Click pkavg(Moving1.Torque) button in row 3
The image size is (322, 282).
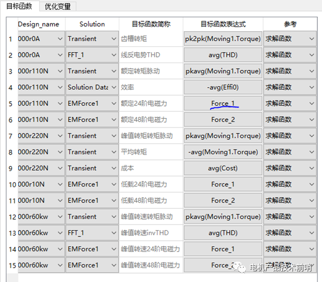223,71
